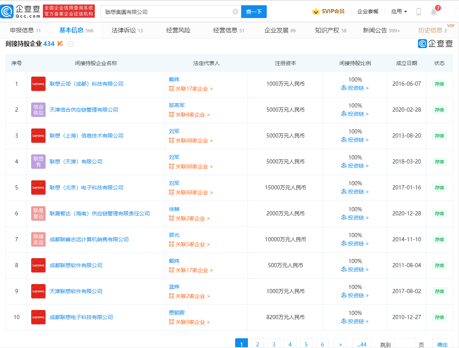Open the 联想有 logo tile
Screen dimensions: 459x348
coord(38,162)
